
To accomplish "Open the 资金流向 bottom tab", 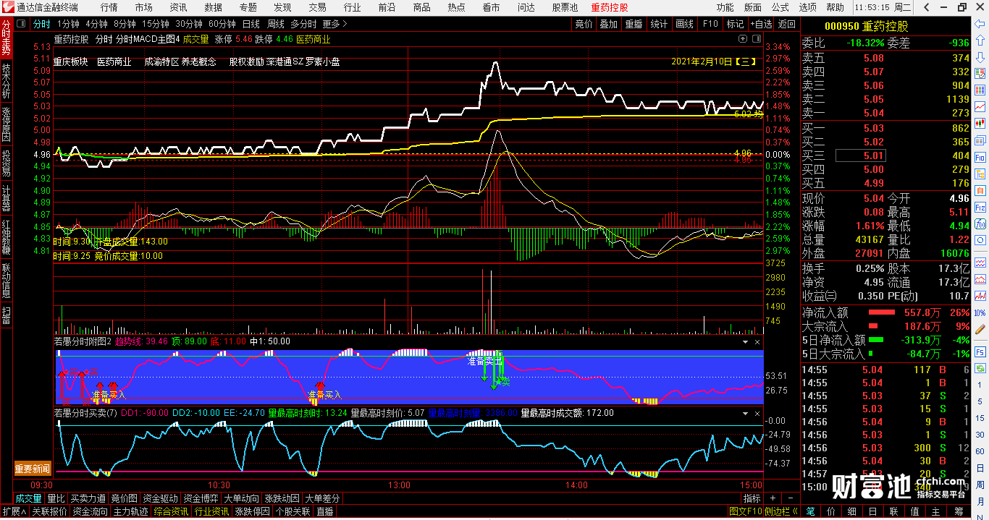I will tap(90, 511).
